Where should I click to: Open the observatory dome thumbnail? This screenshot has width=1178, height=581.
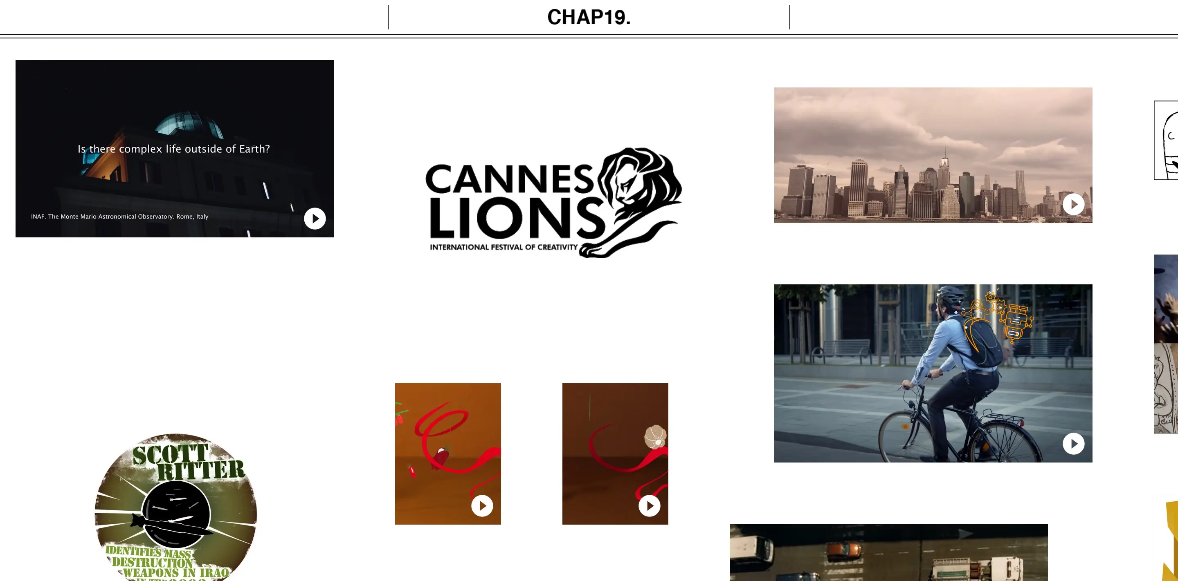pyautogui.click(x=175, y=148)
